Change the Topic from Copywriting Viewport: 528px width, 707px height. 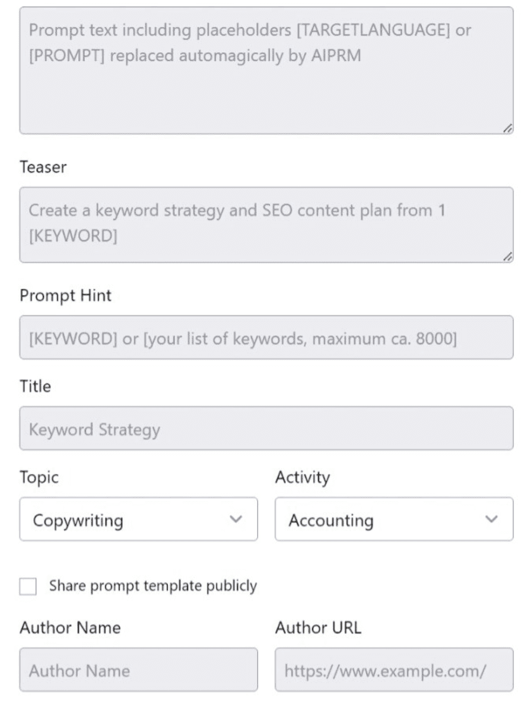pyautogui.click(x=138, y=520)
